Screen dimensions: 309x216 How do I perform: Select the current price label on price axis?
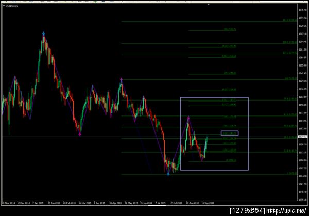click(302, 137)
